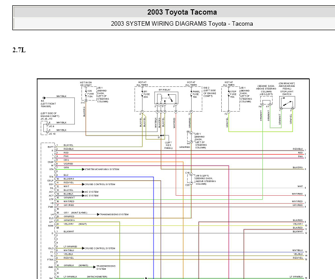335x279 pixels.
Task: Click the "STOPLIGHT SWITCH" label
Action: (286, 93)
